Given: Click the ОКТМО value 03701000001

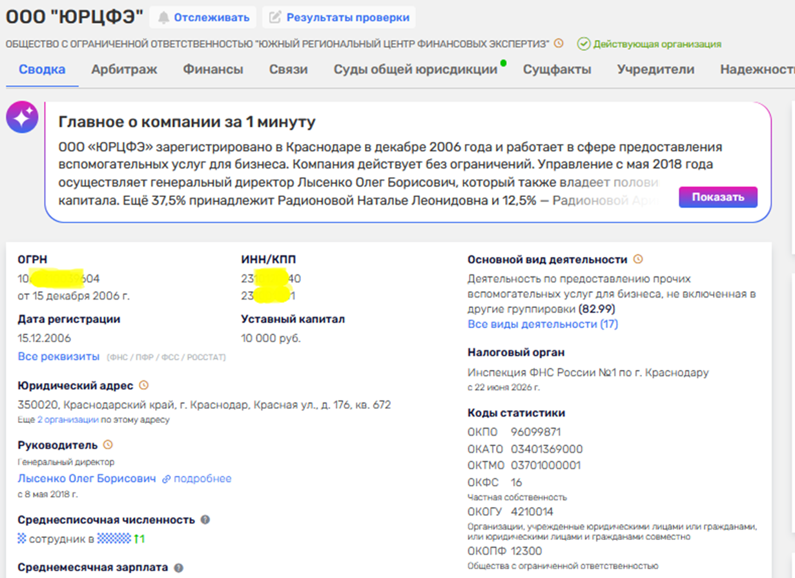Looking at the screenshot, I should tap(546, 466).
